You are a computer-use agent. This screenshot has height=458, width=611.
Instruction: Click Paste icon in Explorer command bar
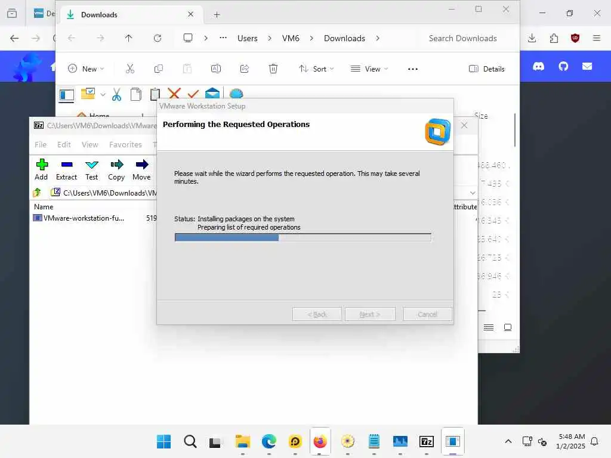pyautogui.click(x=187, y=69)
